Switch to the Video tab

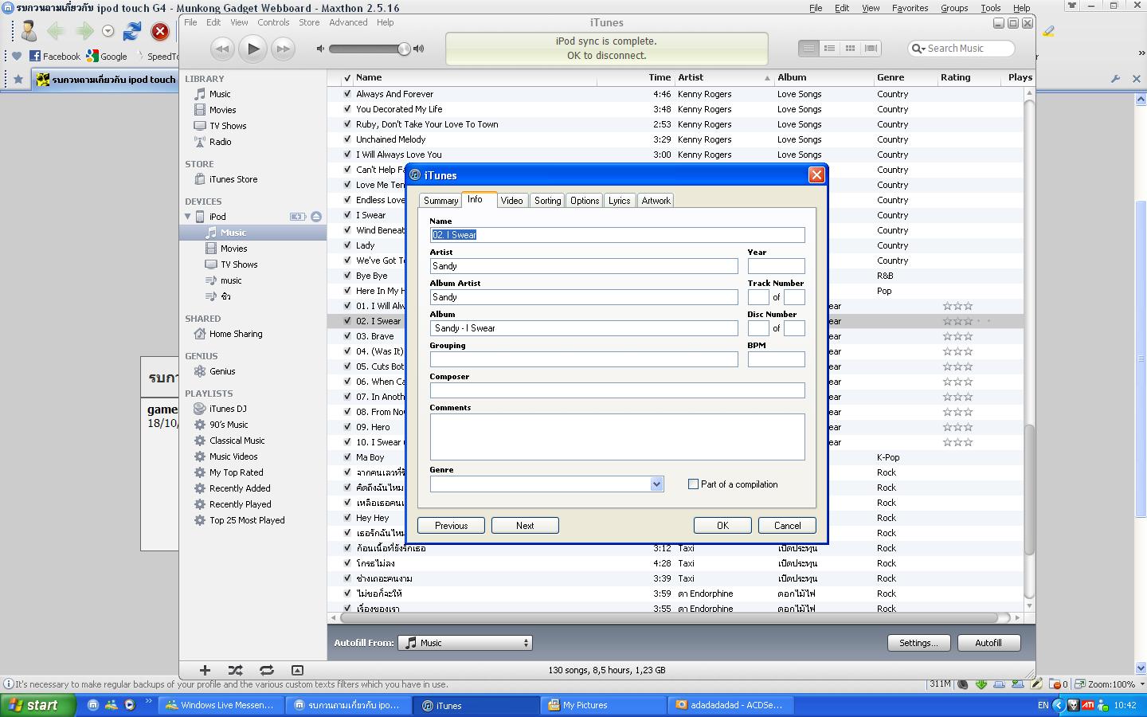point(511,201)
